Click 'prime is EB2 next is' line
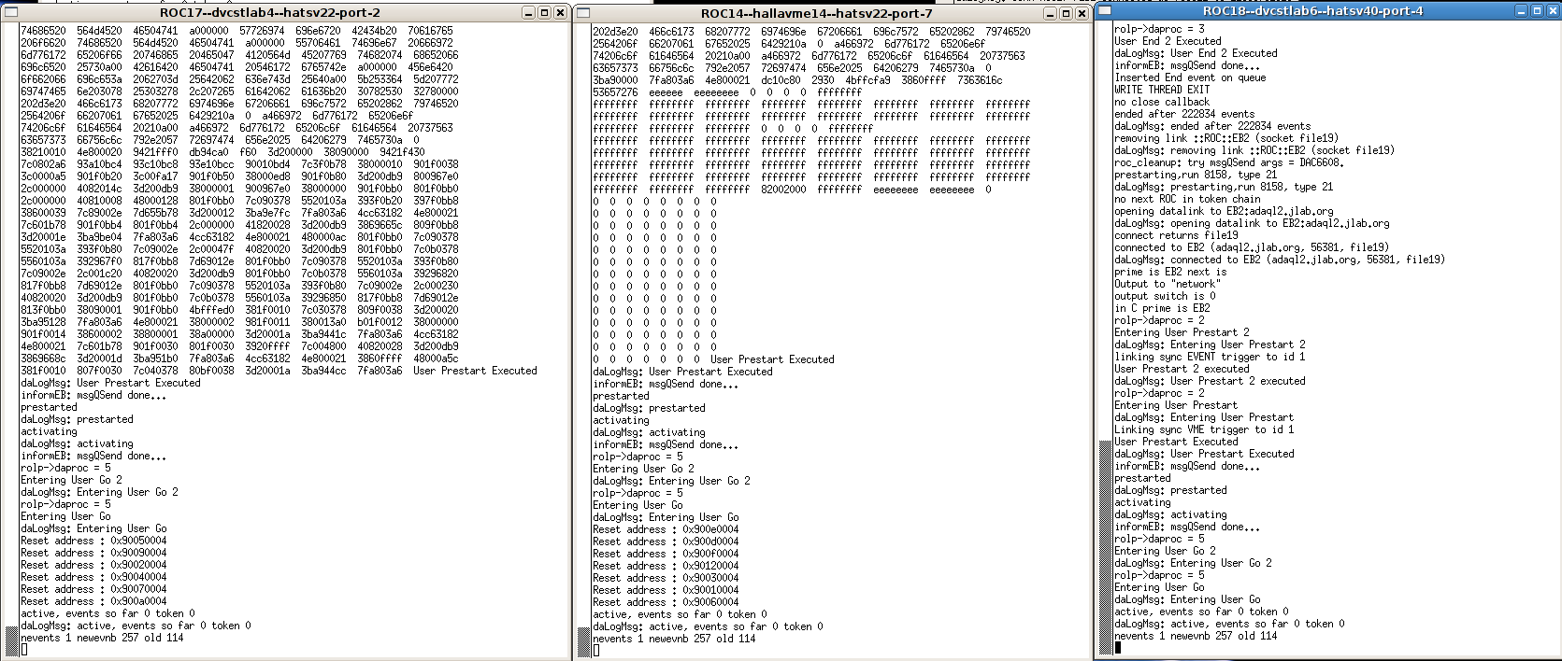The image size is (1562, 661). tap(1170, 272)
